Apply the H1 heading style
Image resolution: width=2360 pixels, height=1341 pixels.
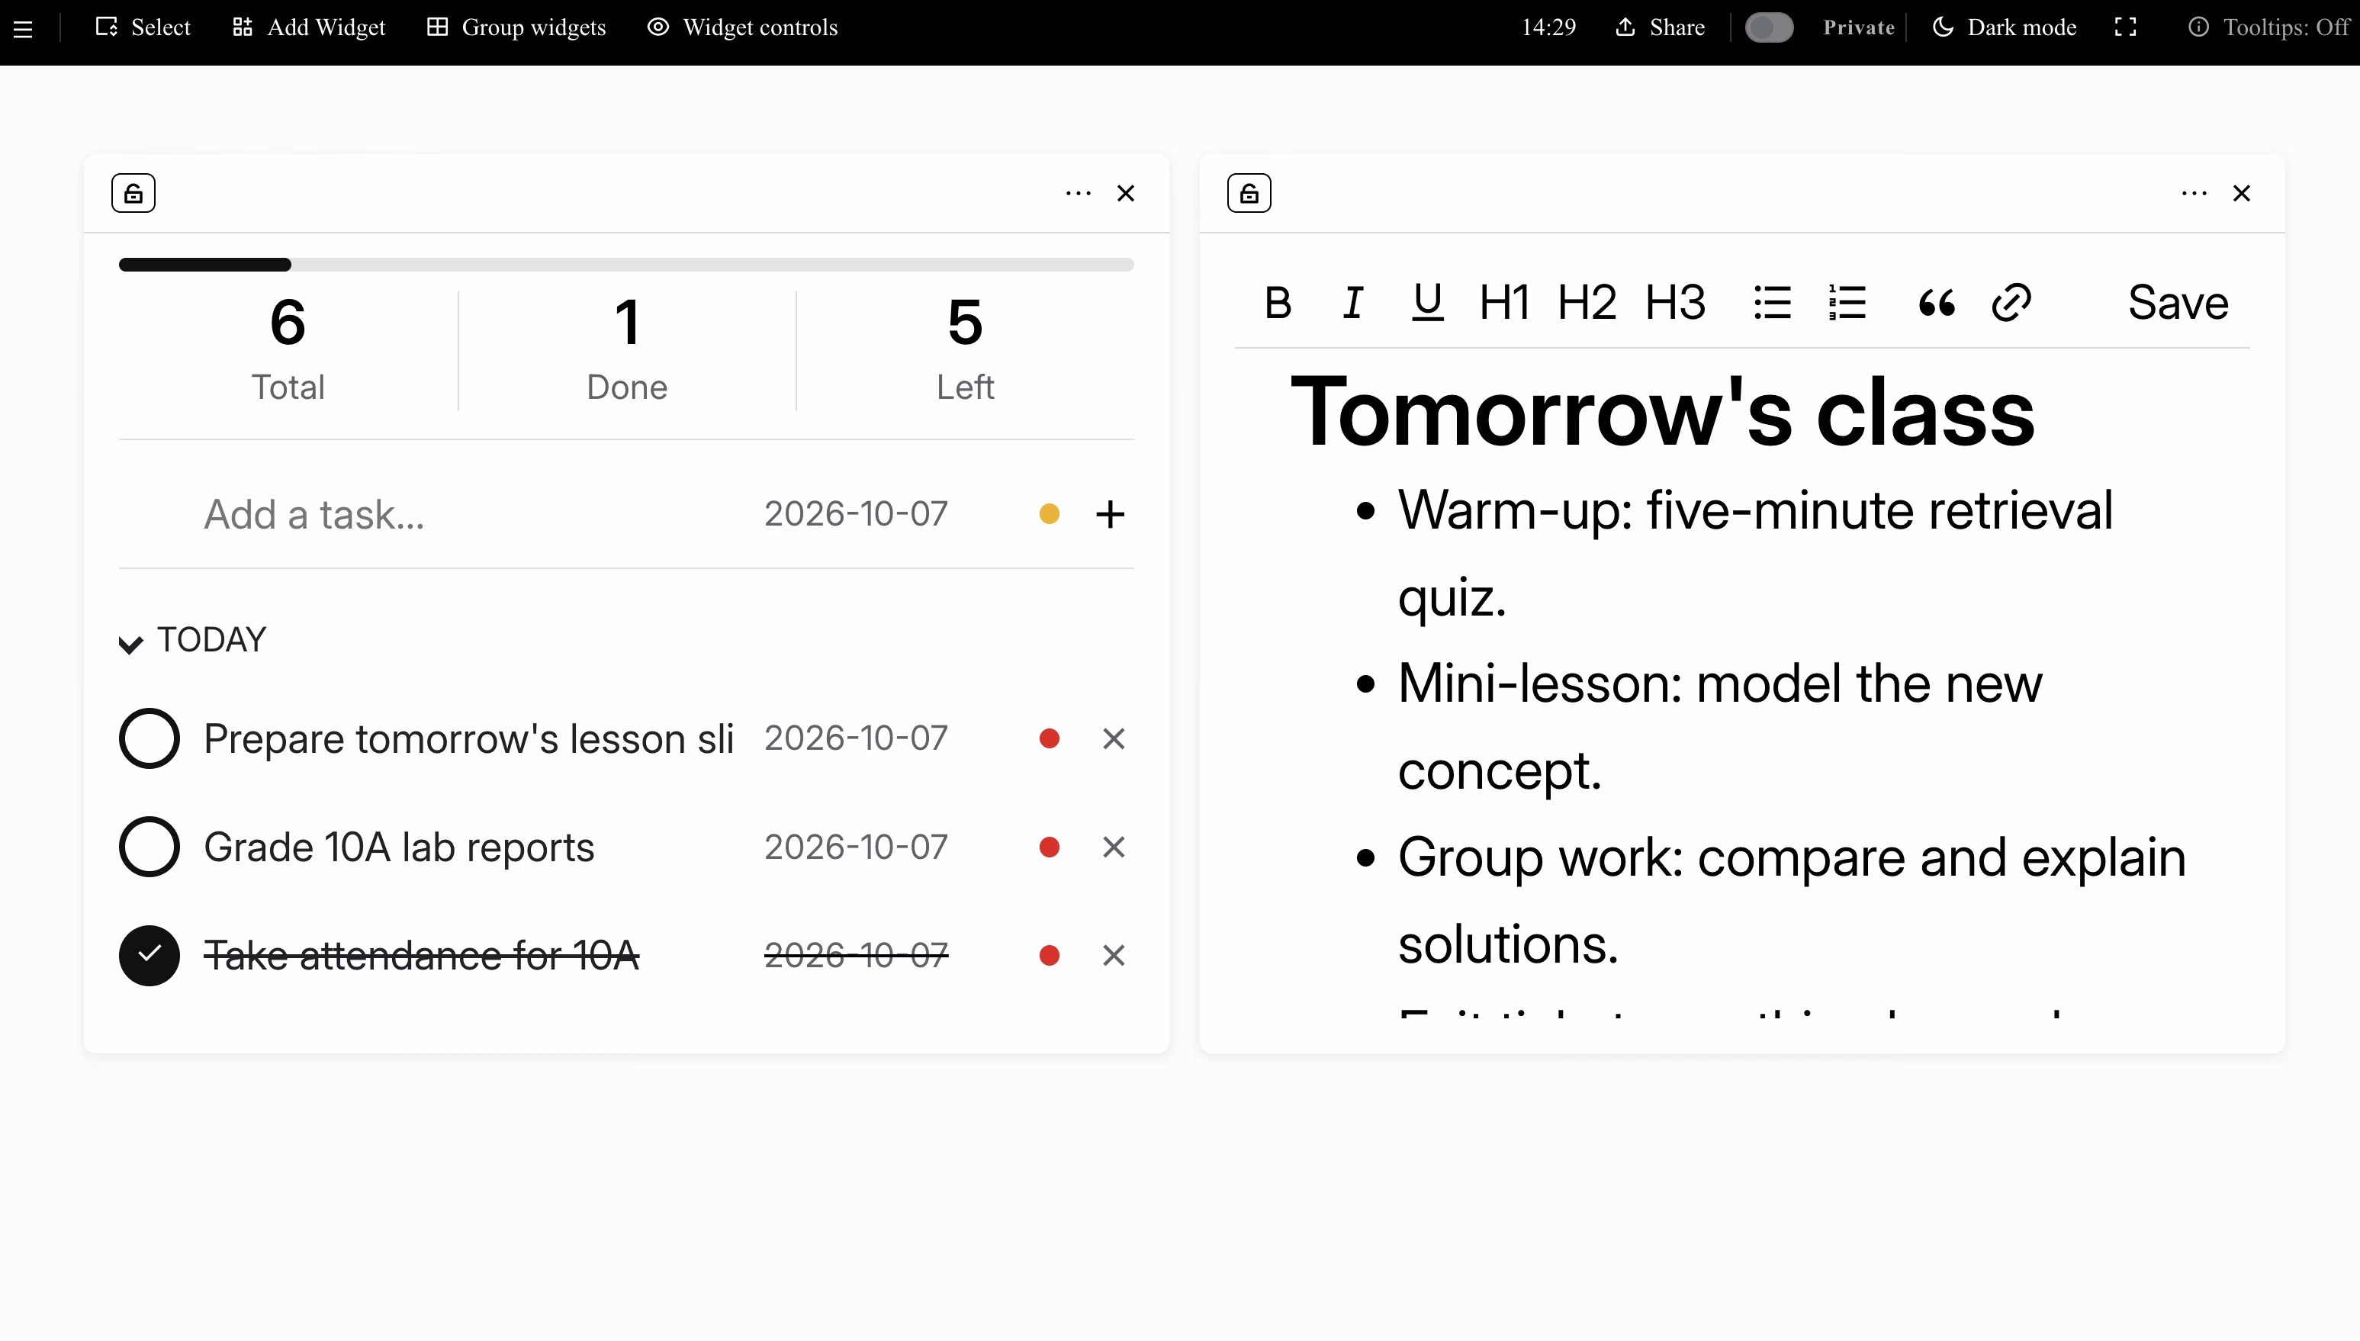pyautogui.click(x=1503, y=303)
